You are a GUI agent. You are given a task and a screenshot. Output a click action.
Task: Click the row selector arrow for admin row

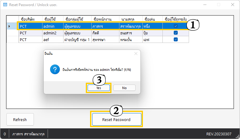[x=9, y=26]
